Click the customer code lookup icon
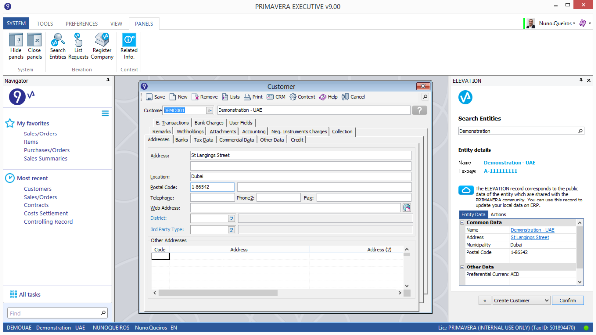 click(210, 110)
